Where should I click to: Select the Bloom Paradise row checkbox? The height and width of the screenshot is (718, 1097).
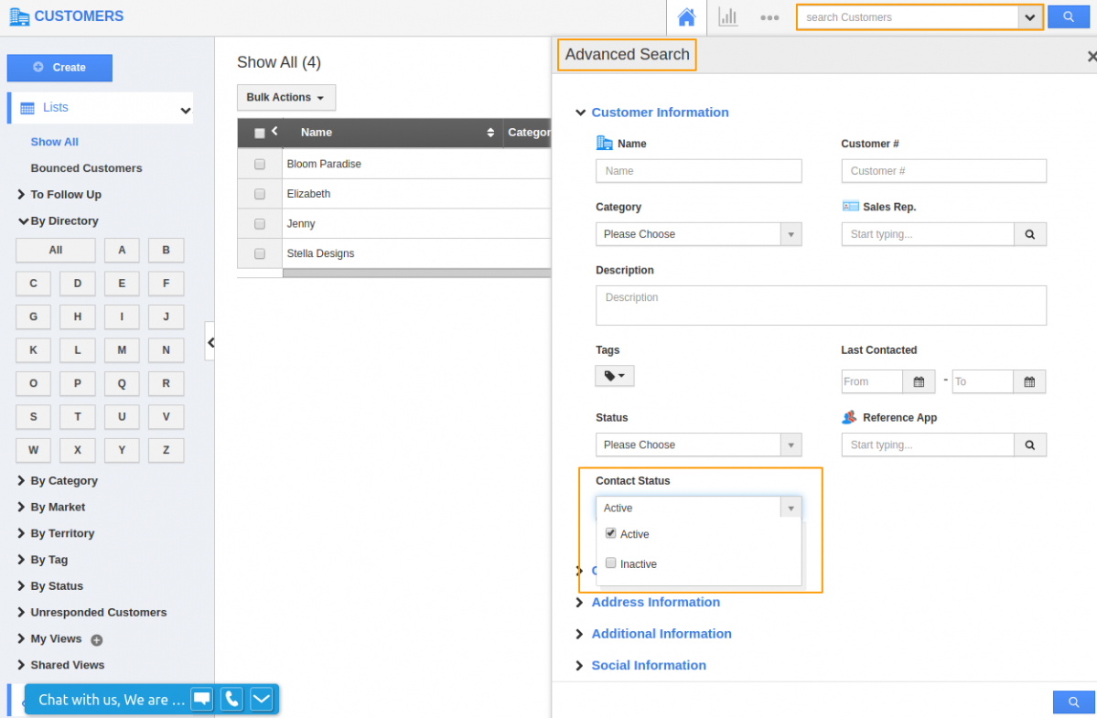click(260, 164)
